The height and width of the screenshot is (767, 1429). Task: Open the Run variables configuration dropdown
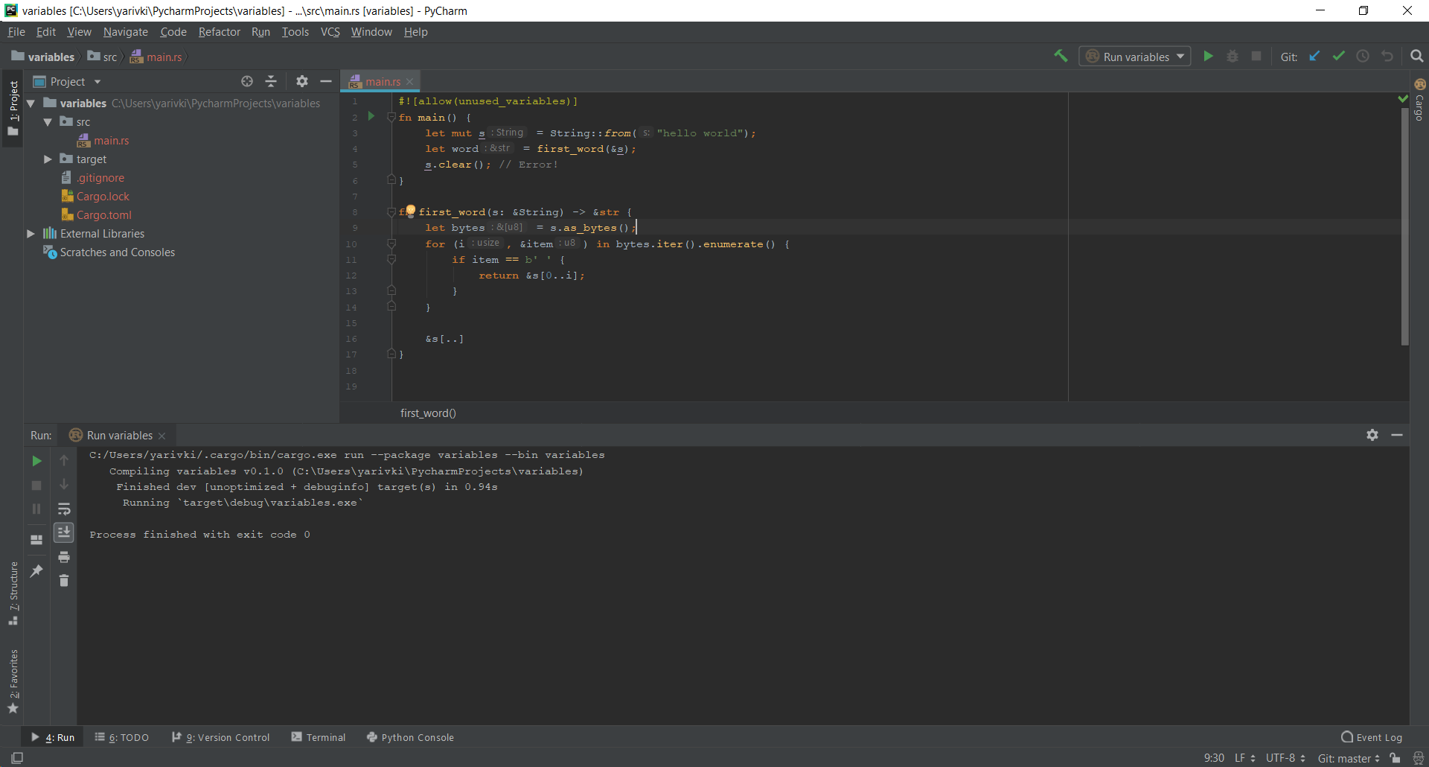point(1182,56)
